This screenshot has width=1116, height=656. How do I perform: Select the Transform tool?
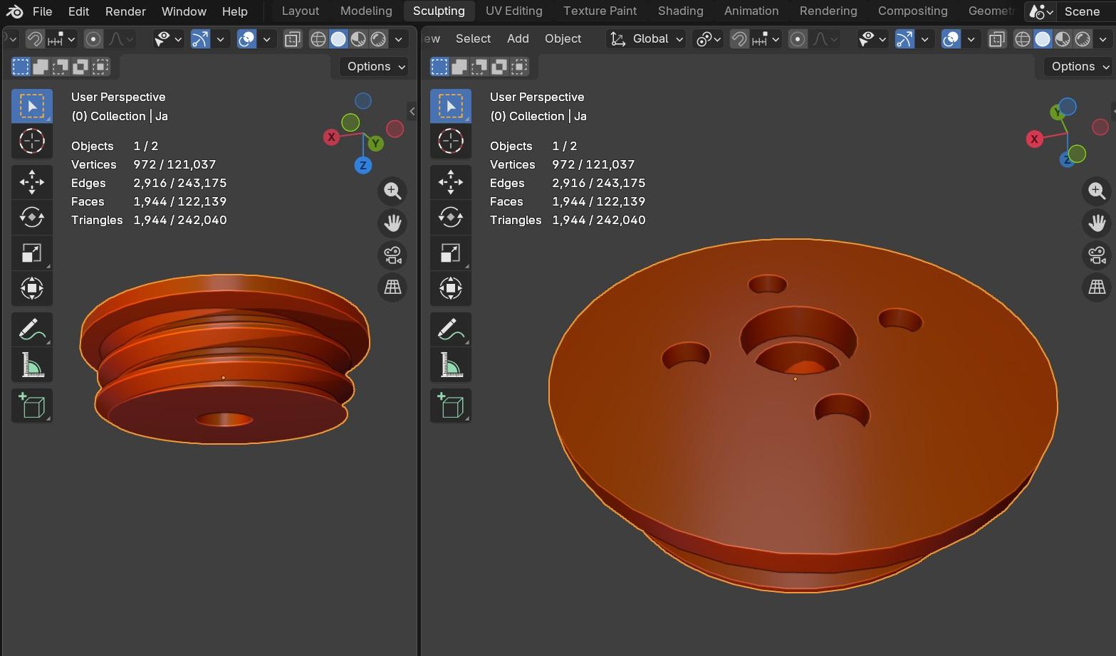pyautogui.click(x=32, y=288)
